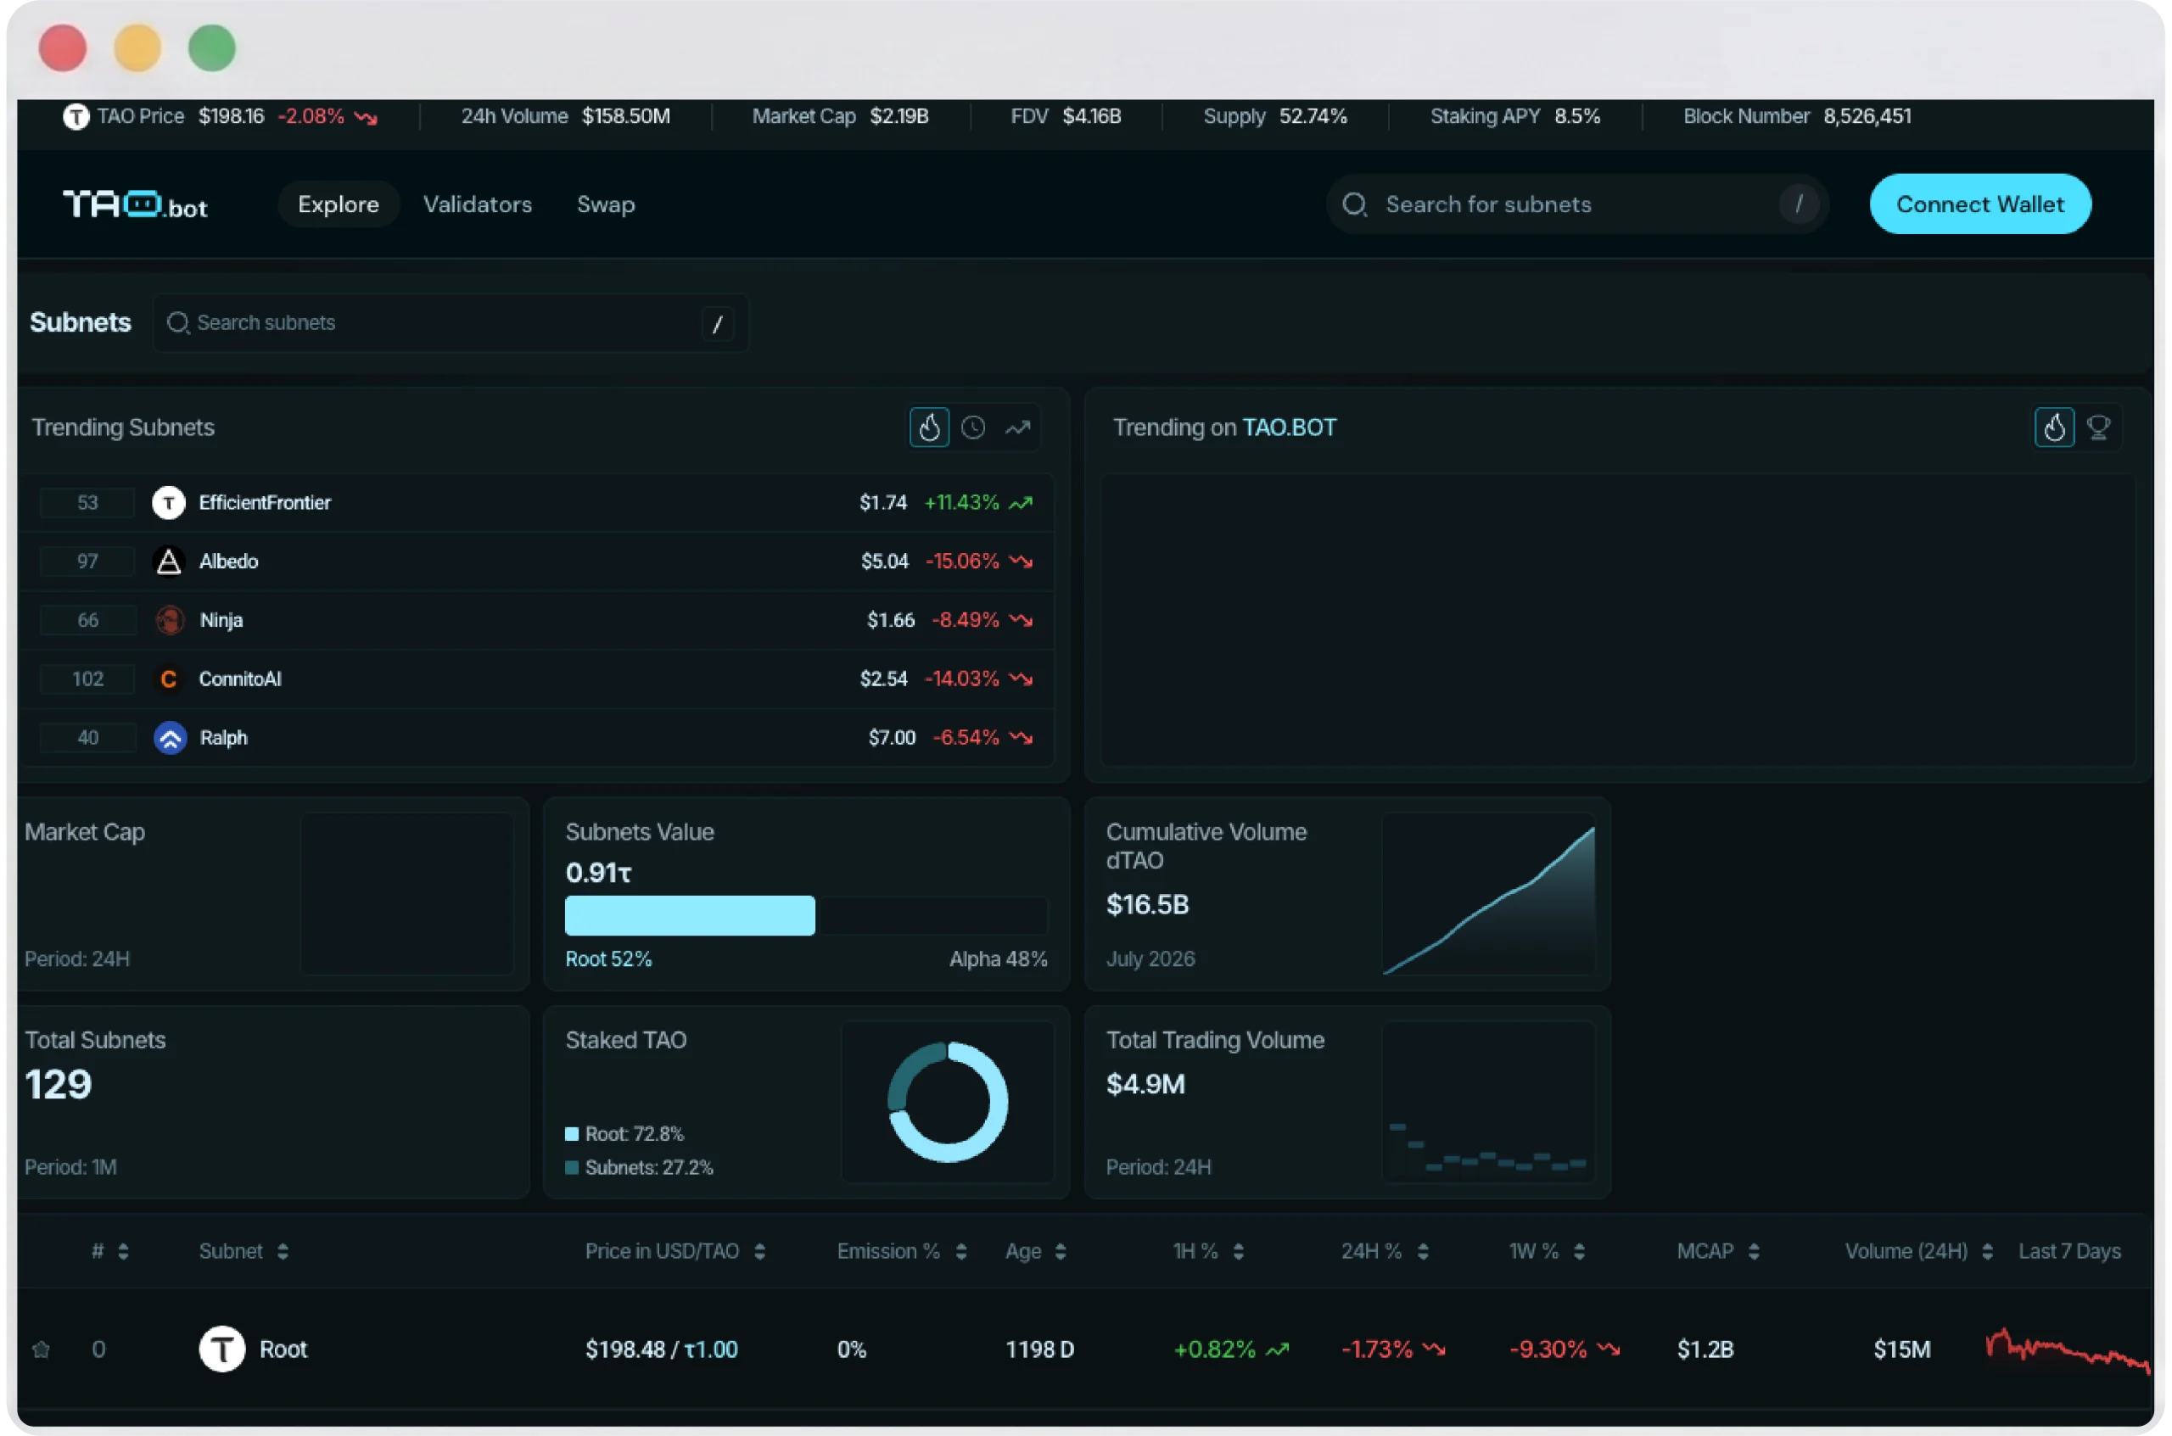2172x1436 pixels.
Task: Focus the Search subnets input
Action: (x=450, y=323)
